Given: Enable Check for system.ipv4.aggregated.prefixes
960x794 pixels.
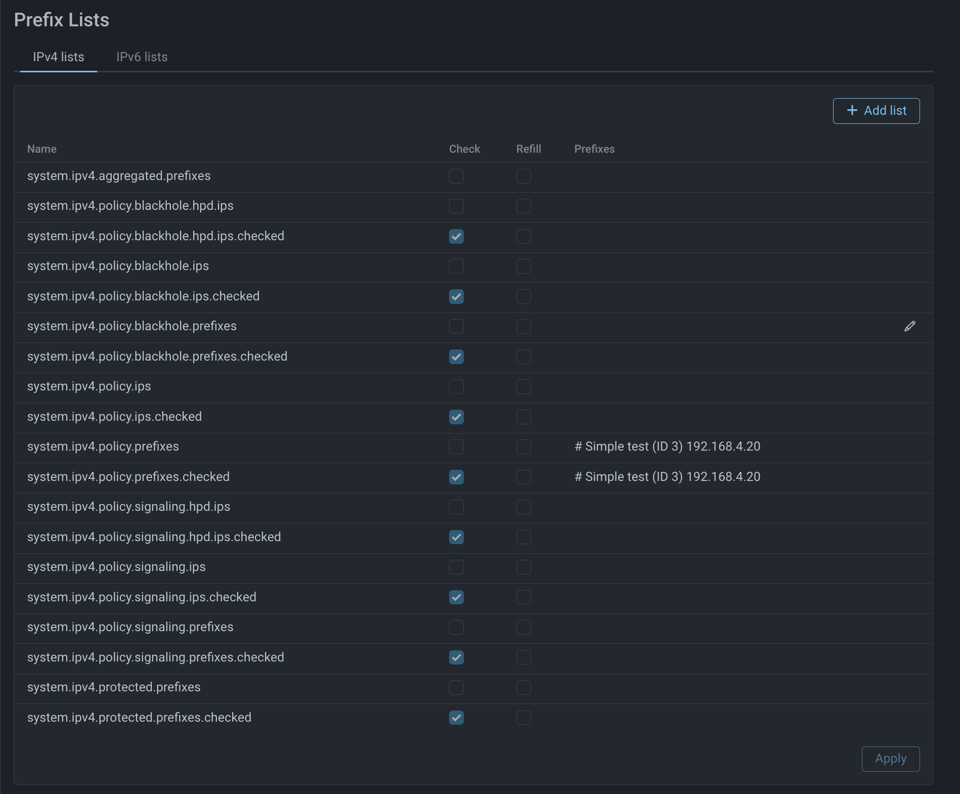Looking at the screenshot, I should 456,177.
